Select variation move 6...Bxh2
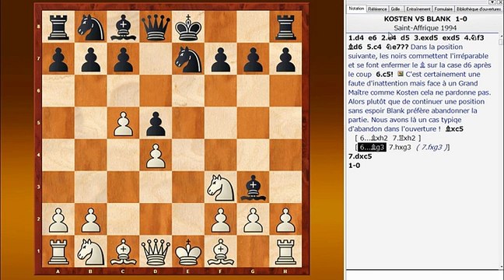The width and height of the screenshot is (504, 280). (374, 138)
